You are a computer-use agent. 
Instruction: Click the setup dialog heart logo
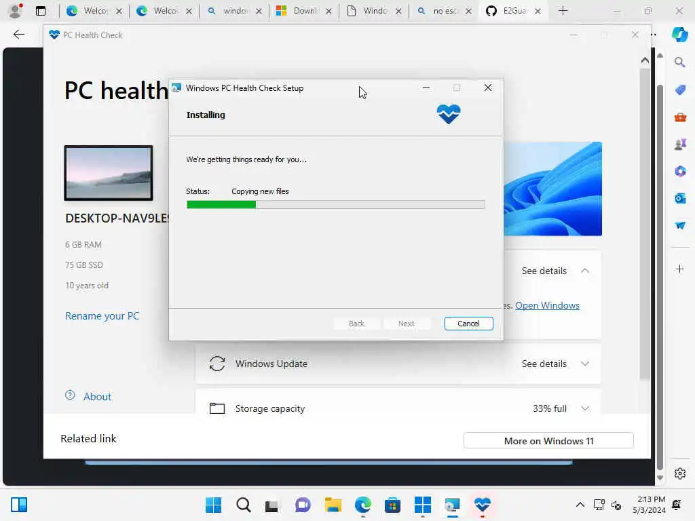tap(449, 114)
